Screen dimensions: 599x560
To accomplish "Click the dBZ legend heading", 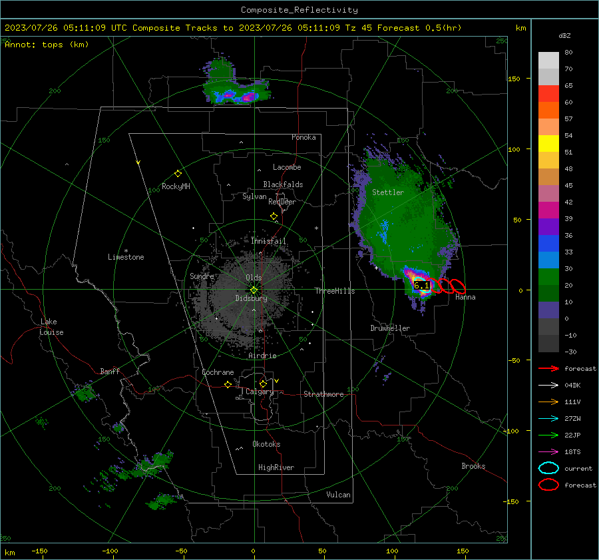I will [x=564, y=36].
